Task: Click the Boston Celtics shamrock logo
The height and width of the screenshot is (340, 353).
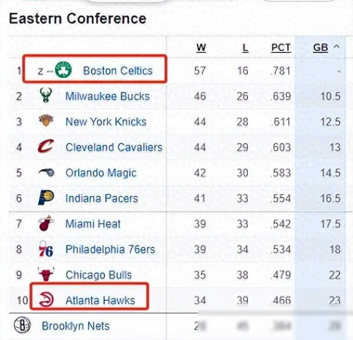Action: pos(63,71)
